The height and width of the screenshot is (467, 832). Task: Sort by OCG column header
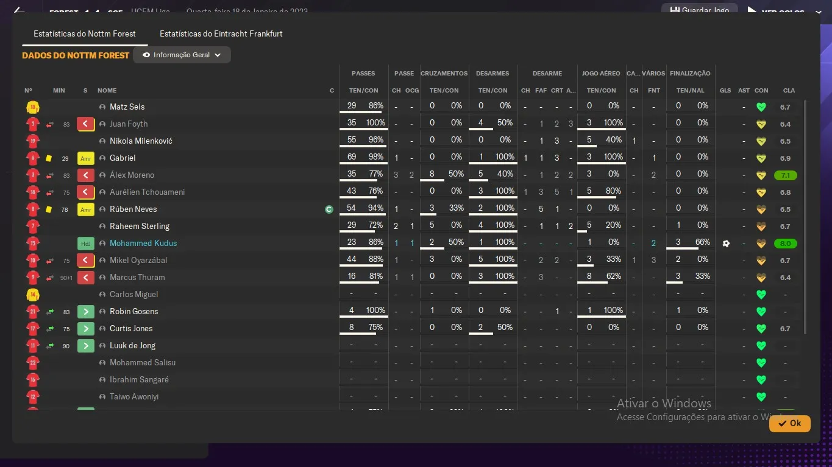(412, 91)
